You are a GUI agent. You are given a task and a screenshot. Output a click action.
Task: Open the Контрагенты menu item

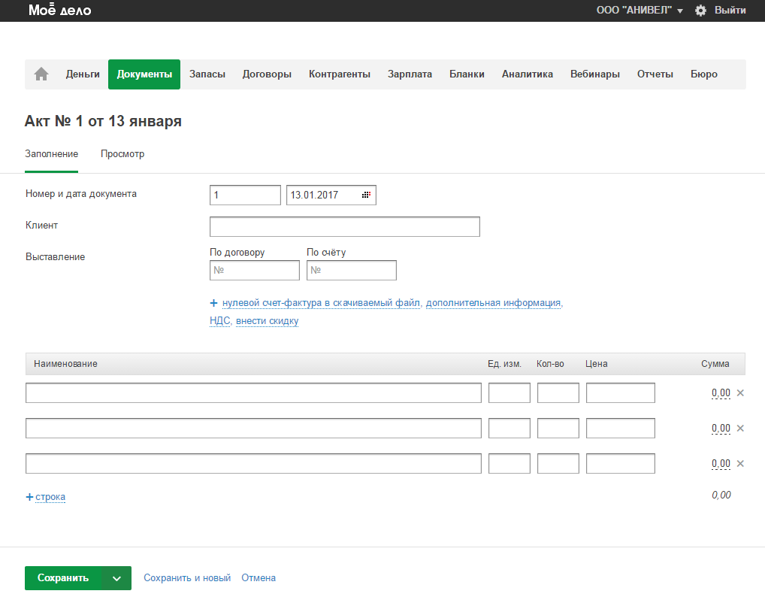[340, 74]
